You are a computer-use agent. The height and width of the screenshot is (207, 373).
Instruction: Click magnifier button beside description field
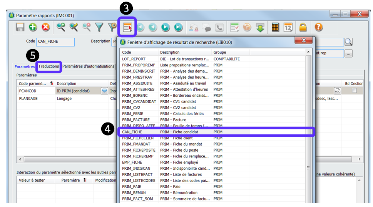(348, 42)
